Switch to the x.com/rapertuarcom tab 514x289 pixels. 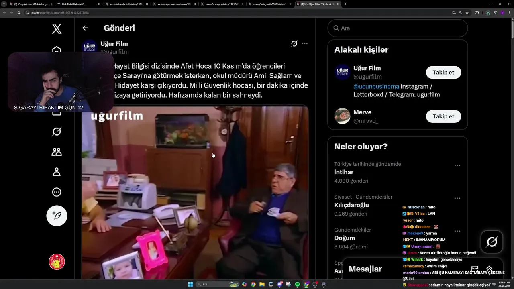click(175, 4)
